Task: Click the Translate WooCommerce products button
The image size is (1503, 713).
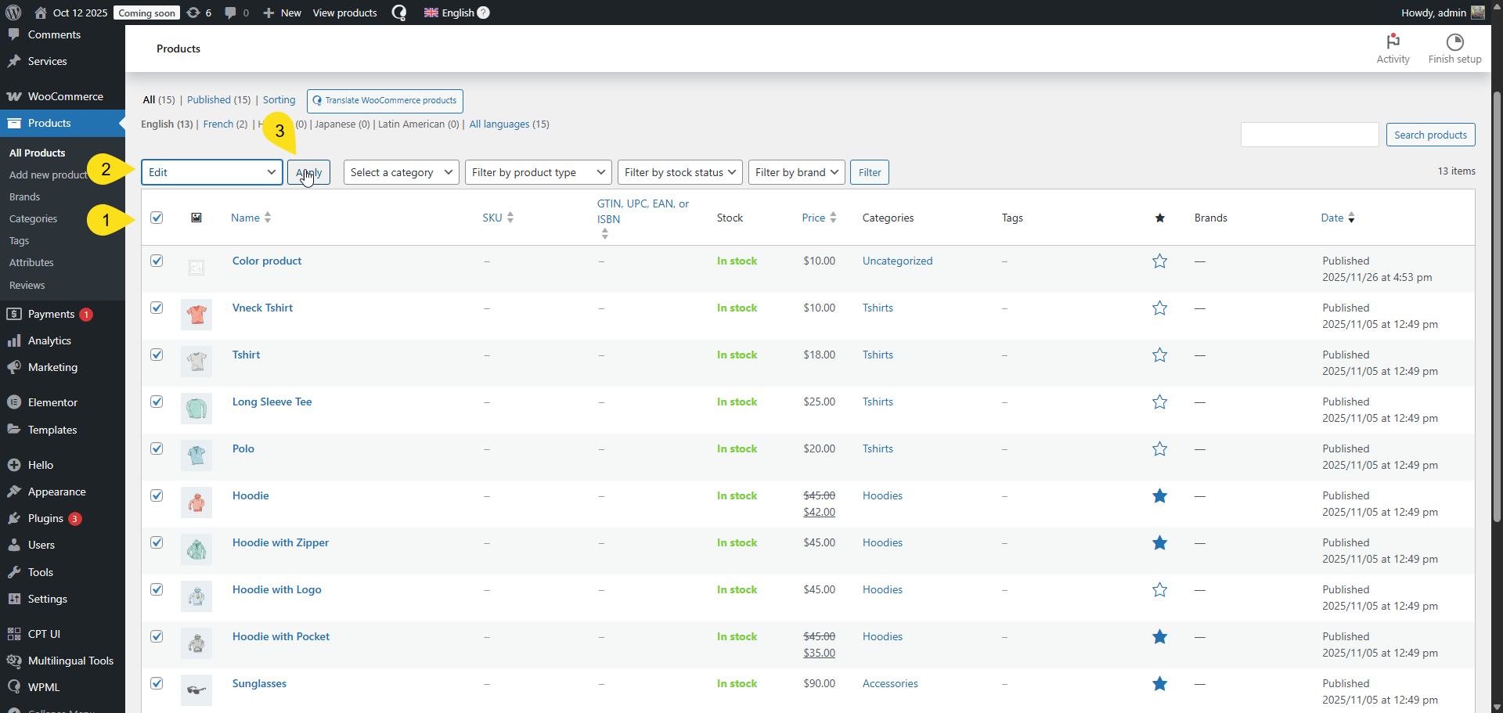Action: click(384, 101)
